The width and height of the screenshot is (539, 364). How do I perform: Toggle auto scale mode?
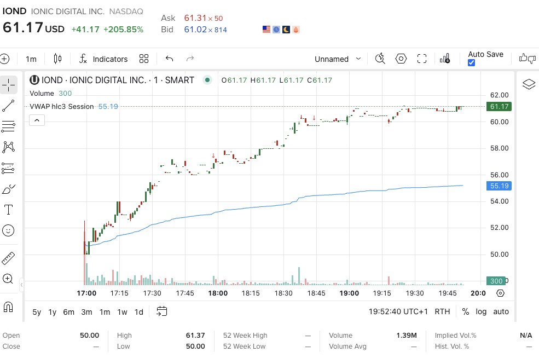501,312
